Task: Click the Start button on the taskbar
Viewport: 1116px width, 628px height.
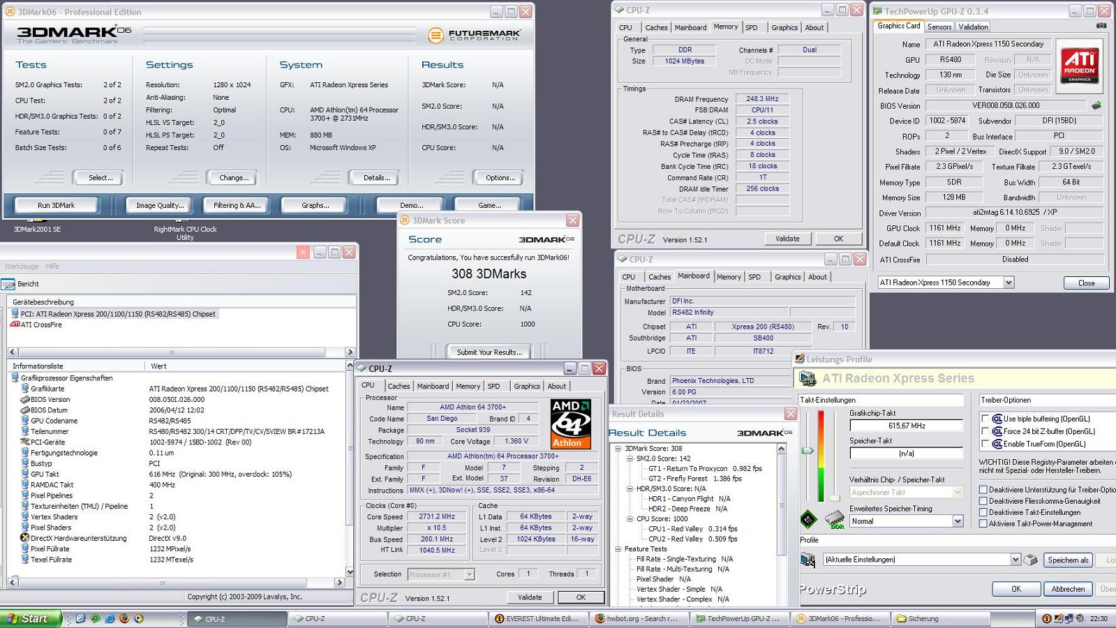Action: 31,618
